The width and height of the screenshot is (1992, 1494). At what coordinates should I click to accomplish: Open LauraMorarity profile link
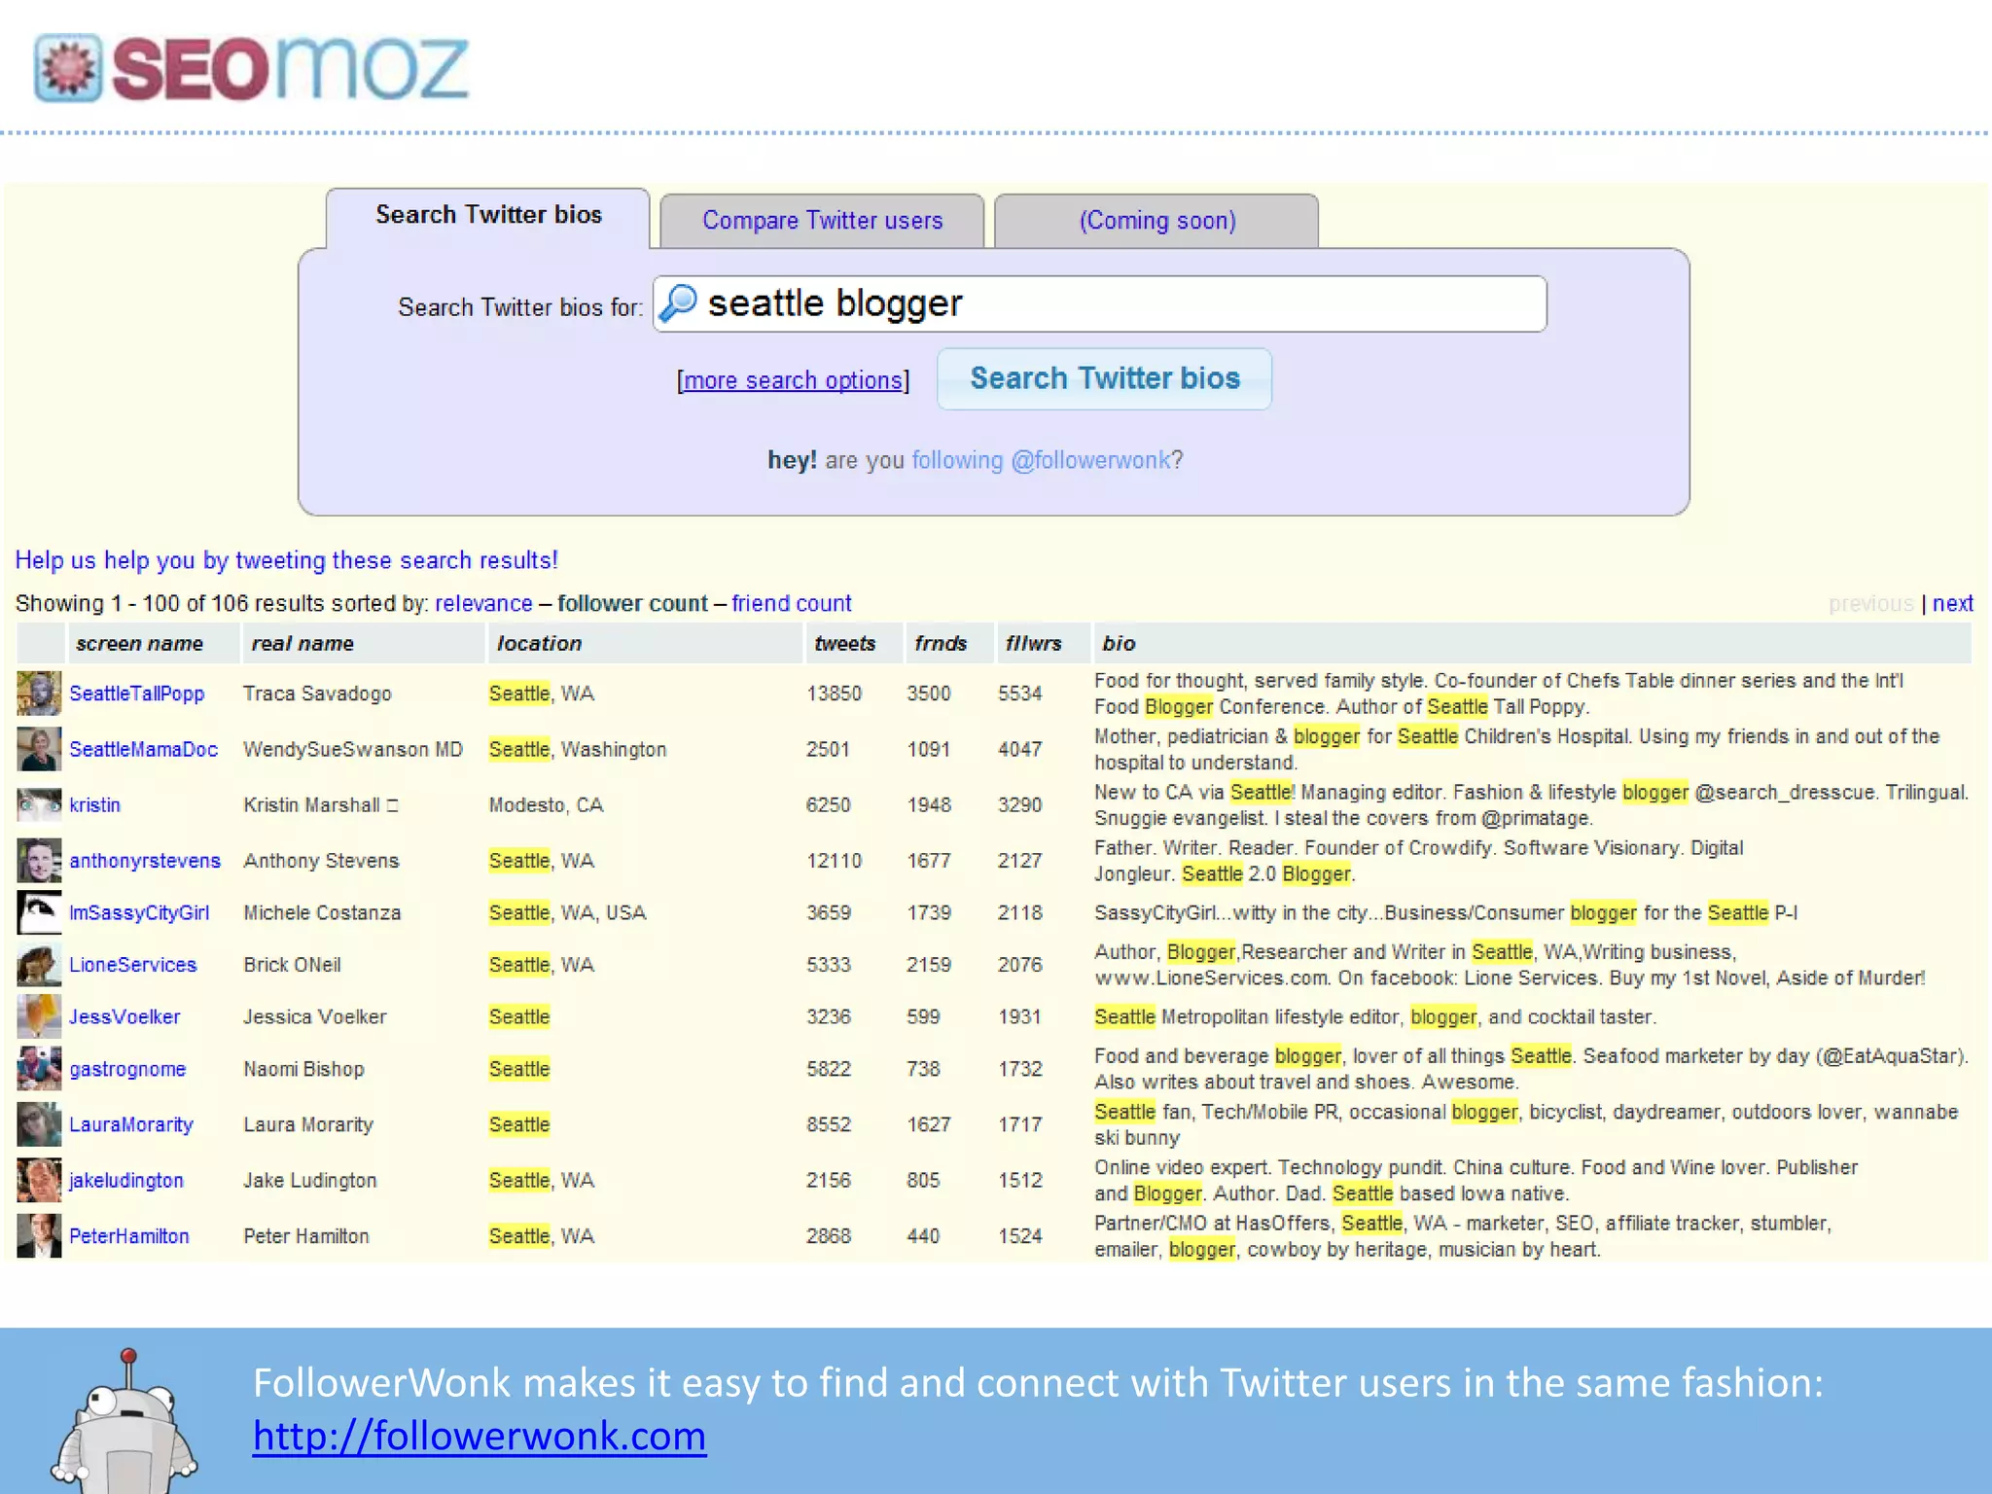point(131,1124)
